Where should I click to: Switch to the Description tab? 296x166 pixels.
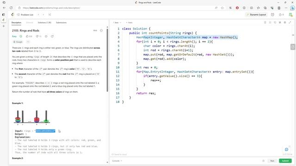tap(17, 23)
